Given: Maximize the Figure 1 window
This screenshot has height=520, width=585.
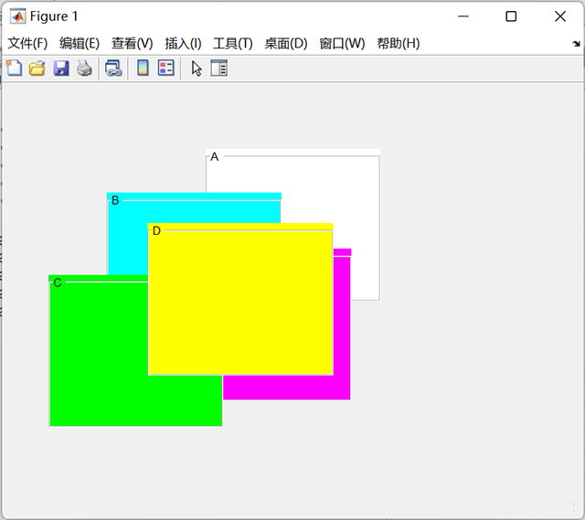Looking at the screenshot, I should pyautogui.click(x=511, y=16).
